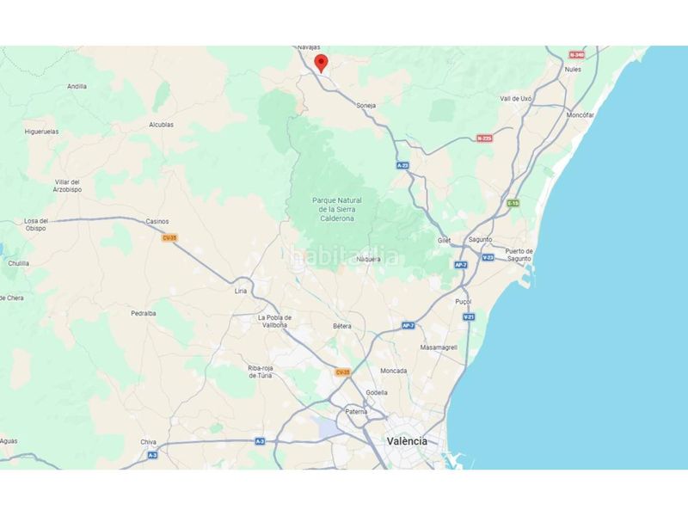
Task: Click the Vall de Uxó label
Action: pyautogui.click(x=515, y=99)
